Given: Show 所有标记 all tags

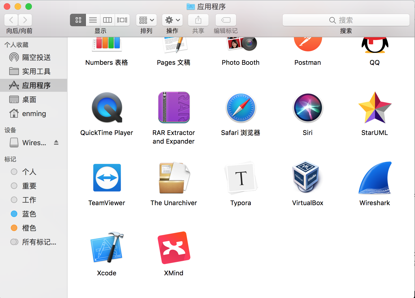Looking at the screenshot, I should pos(34,242).
